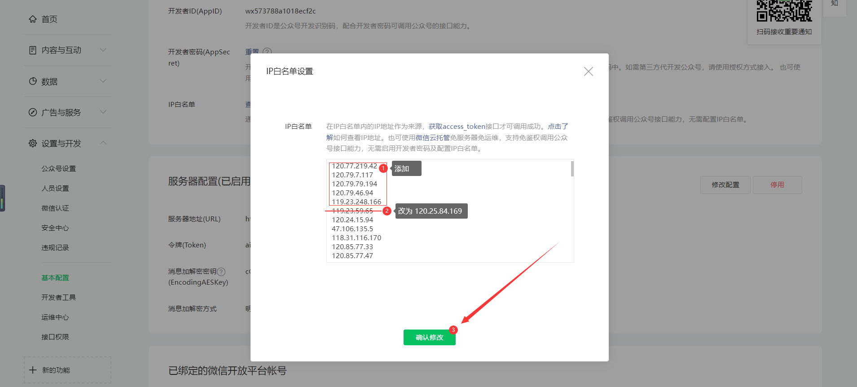The height and width of the screenshot is (387, 857).
Task: Click the 数据 sidebar label
Action: pos(49,82)
